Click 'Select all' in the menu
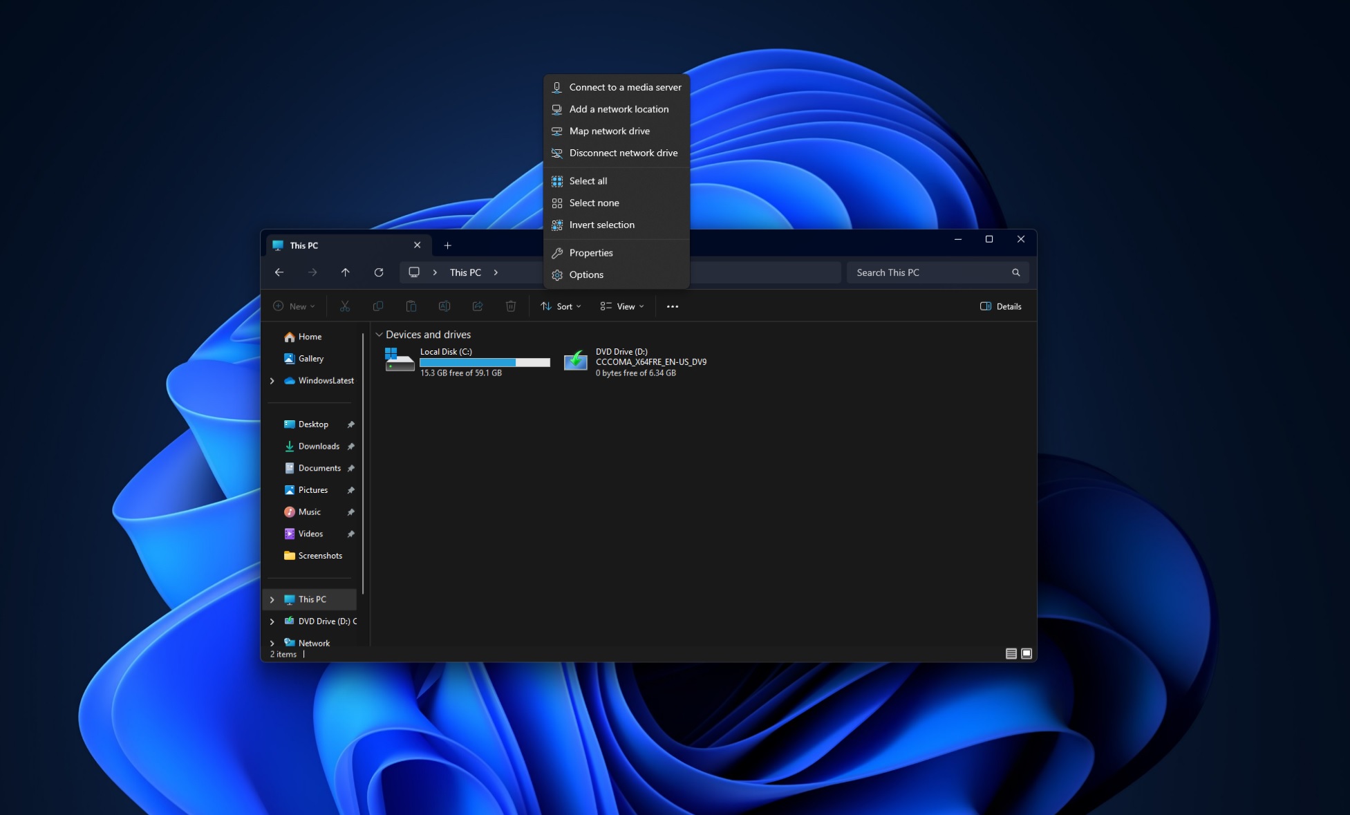Screen dimensions: 1350x815 click(x=588, y=180)
